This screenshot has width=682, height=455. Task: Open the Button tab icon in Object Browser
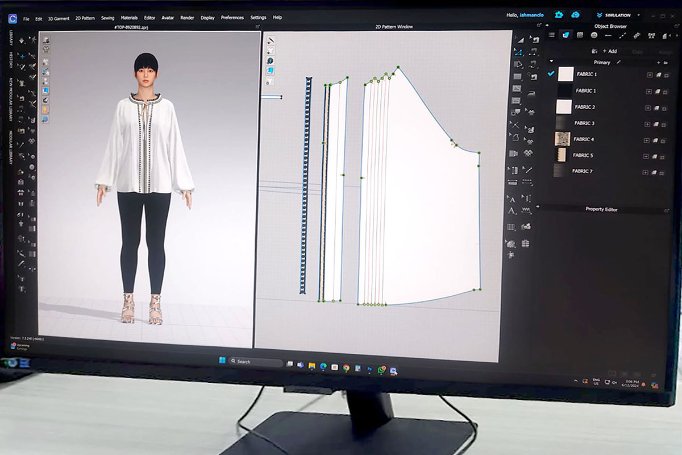coord(593,35)
